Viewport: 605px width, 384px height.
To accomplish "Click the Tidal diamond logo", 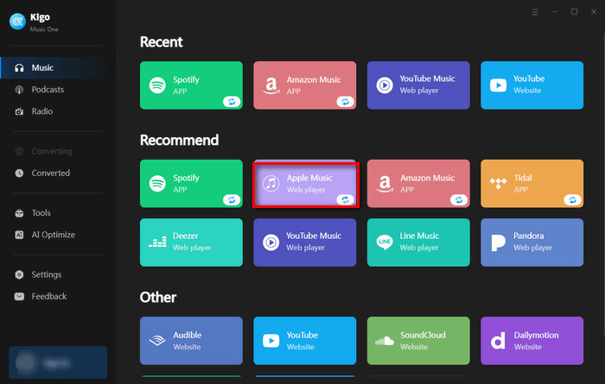I will click(x=498, y=184).
